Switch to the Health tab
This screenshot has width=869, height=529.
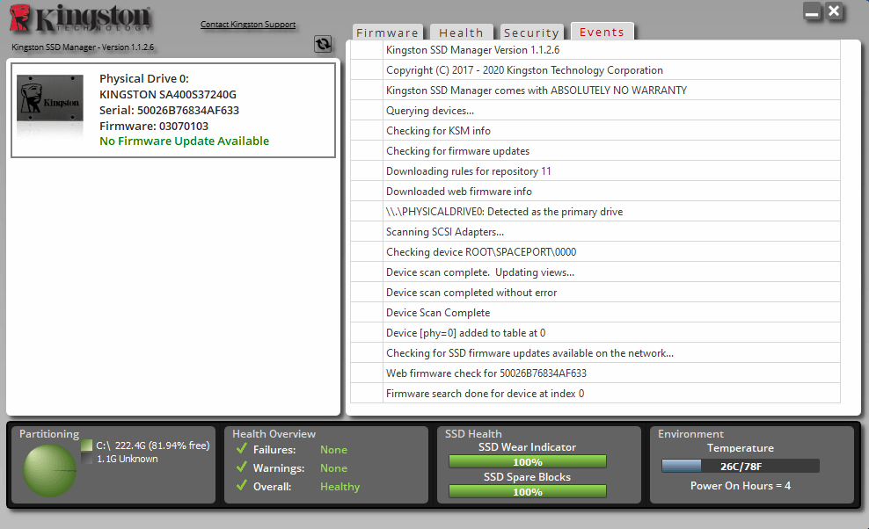click(461, 33)
